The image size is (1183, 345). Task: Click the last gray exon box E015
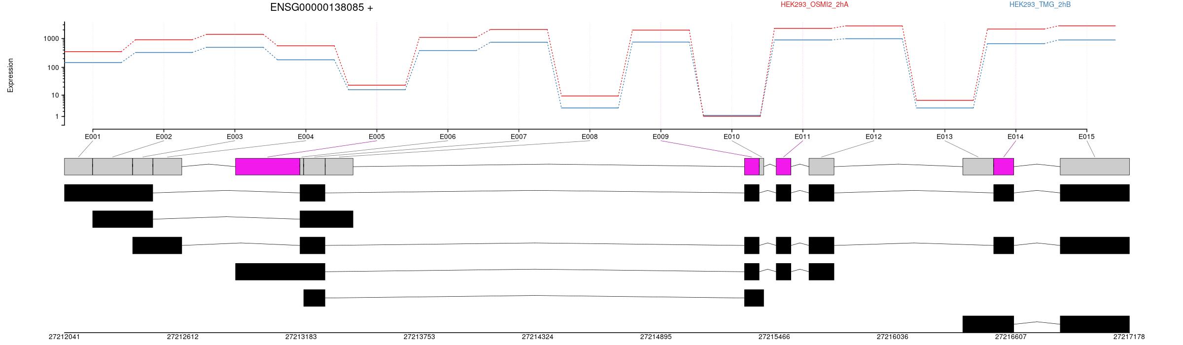click(x=1095, y=167)
